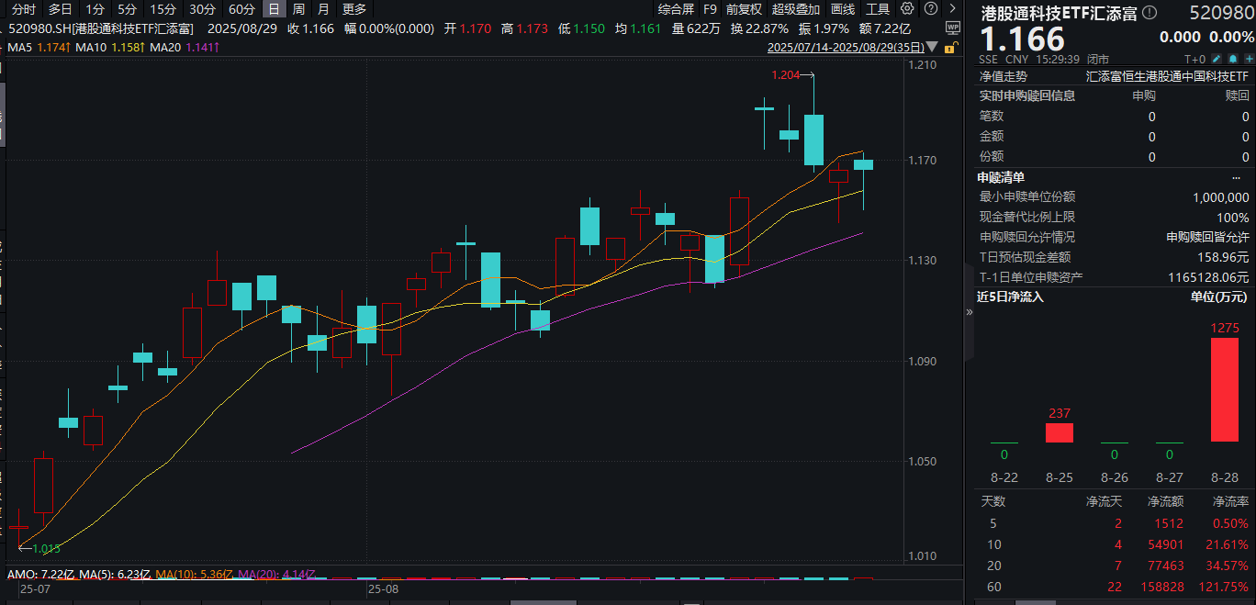Viewport: 1256px width, 605px height.
Task: Click the right arrow at toolbar end
Action: click(952, 9)
